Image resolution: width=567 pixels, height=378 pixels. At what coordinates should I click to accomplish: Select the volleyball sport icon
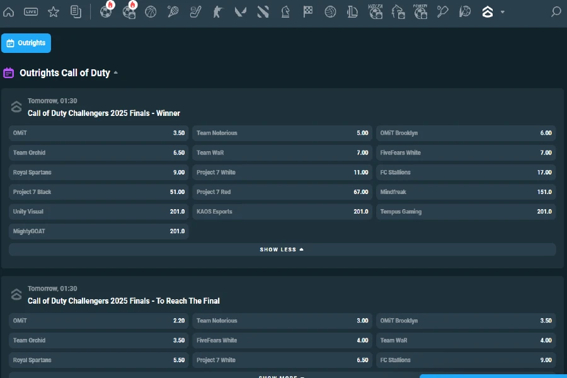point(330,11)
